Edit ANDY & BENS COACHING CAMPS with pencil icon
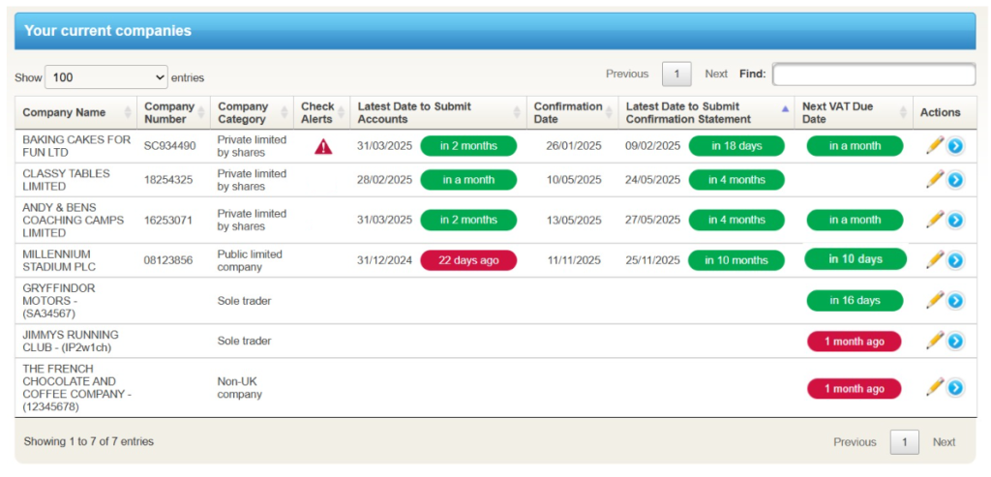 (934, 220)
